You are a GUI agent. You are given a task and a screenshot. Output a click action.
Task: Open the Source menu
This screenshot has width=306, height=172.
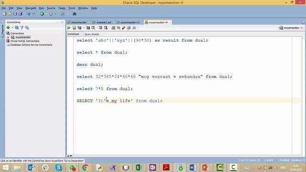51,8
